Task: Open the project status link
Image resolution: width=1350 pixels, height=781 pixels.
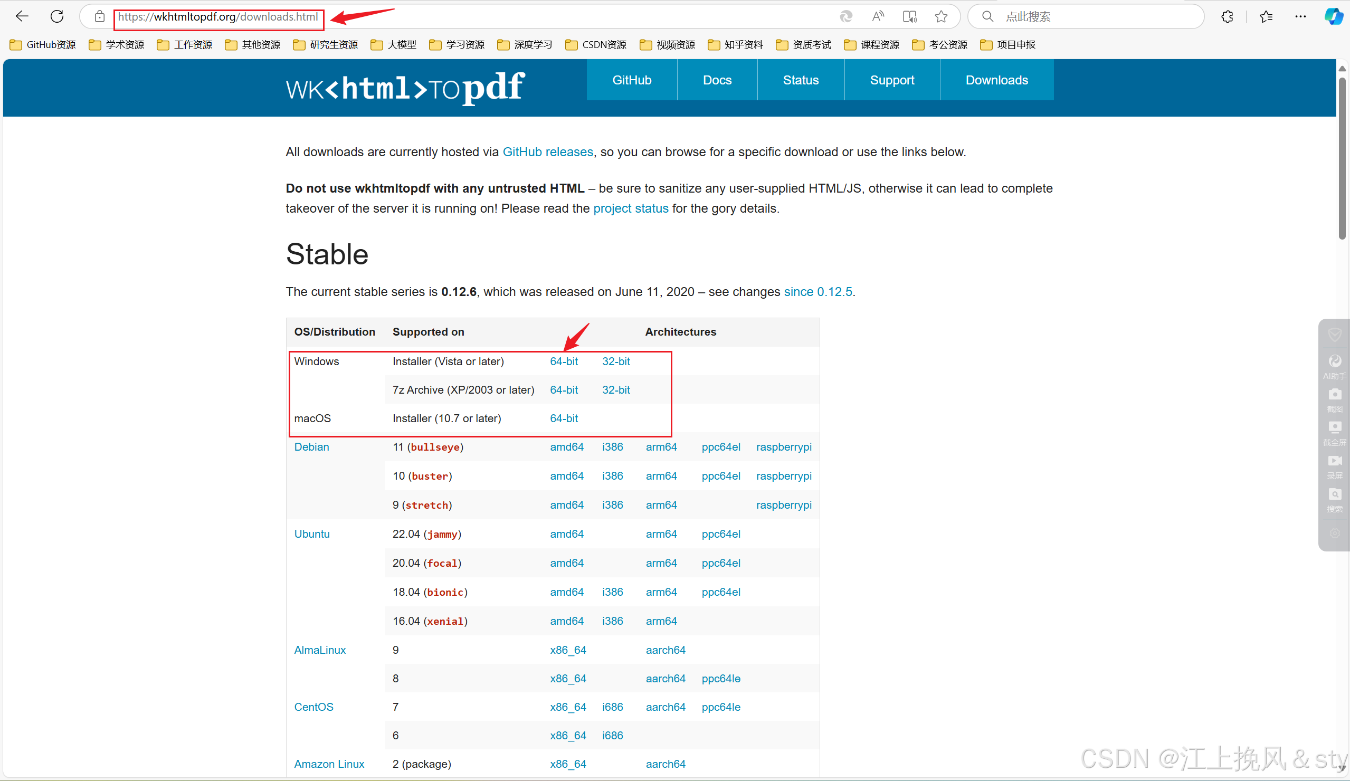Action: point(631,208)
